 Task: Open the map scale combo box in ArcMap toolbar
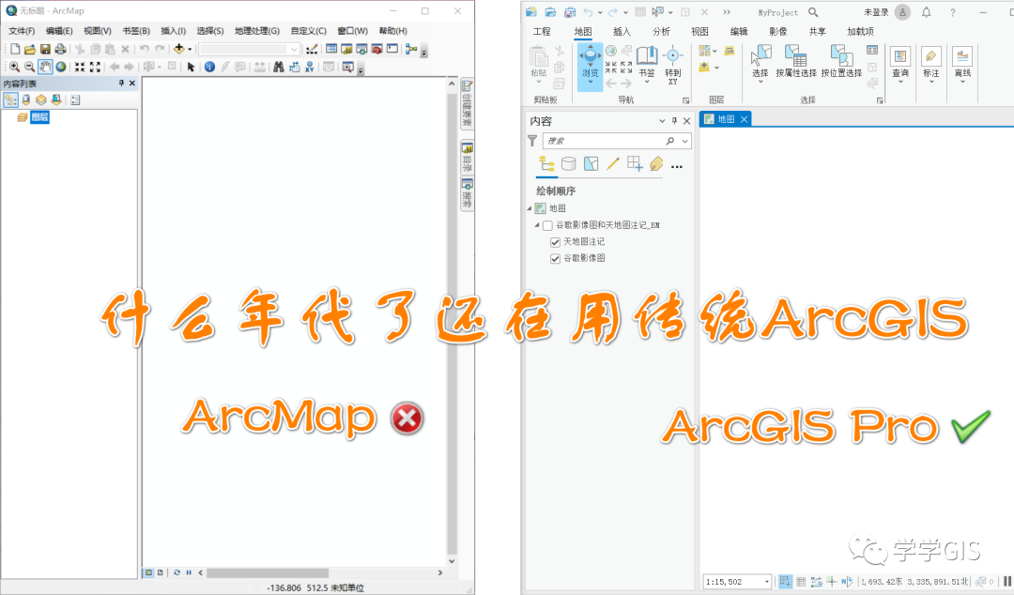pyautogui.click(x=249, y=49)
